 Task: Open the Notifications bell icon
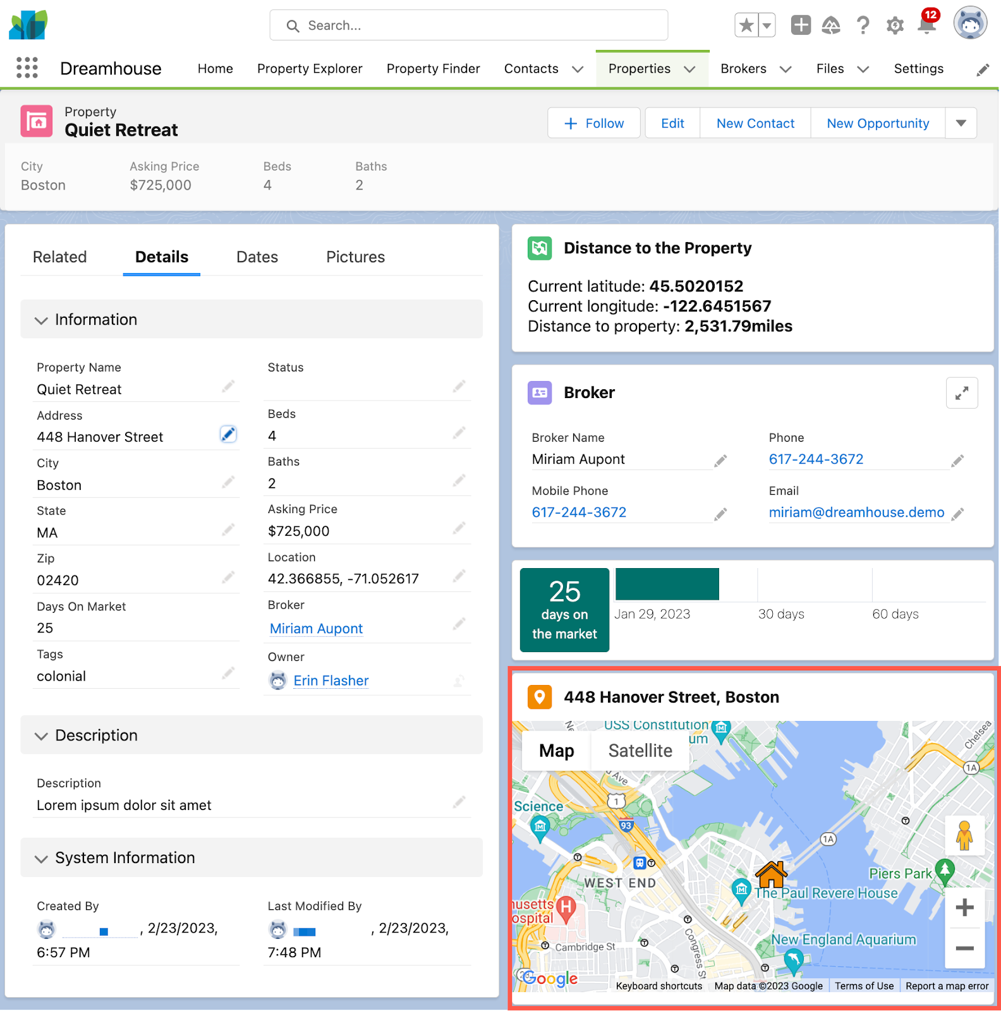(927, 25)
